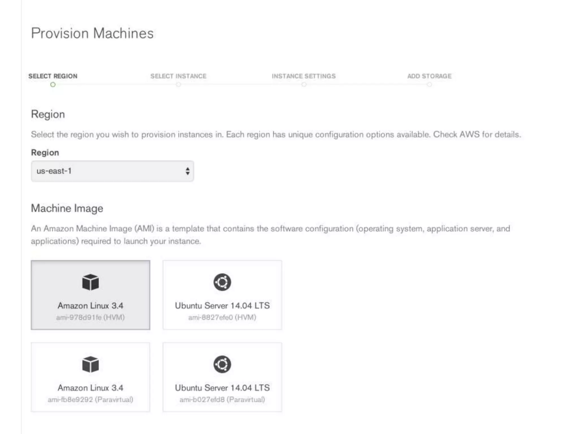Open the Region dropdown showing us-east-1

[x=113, y=171]
